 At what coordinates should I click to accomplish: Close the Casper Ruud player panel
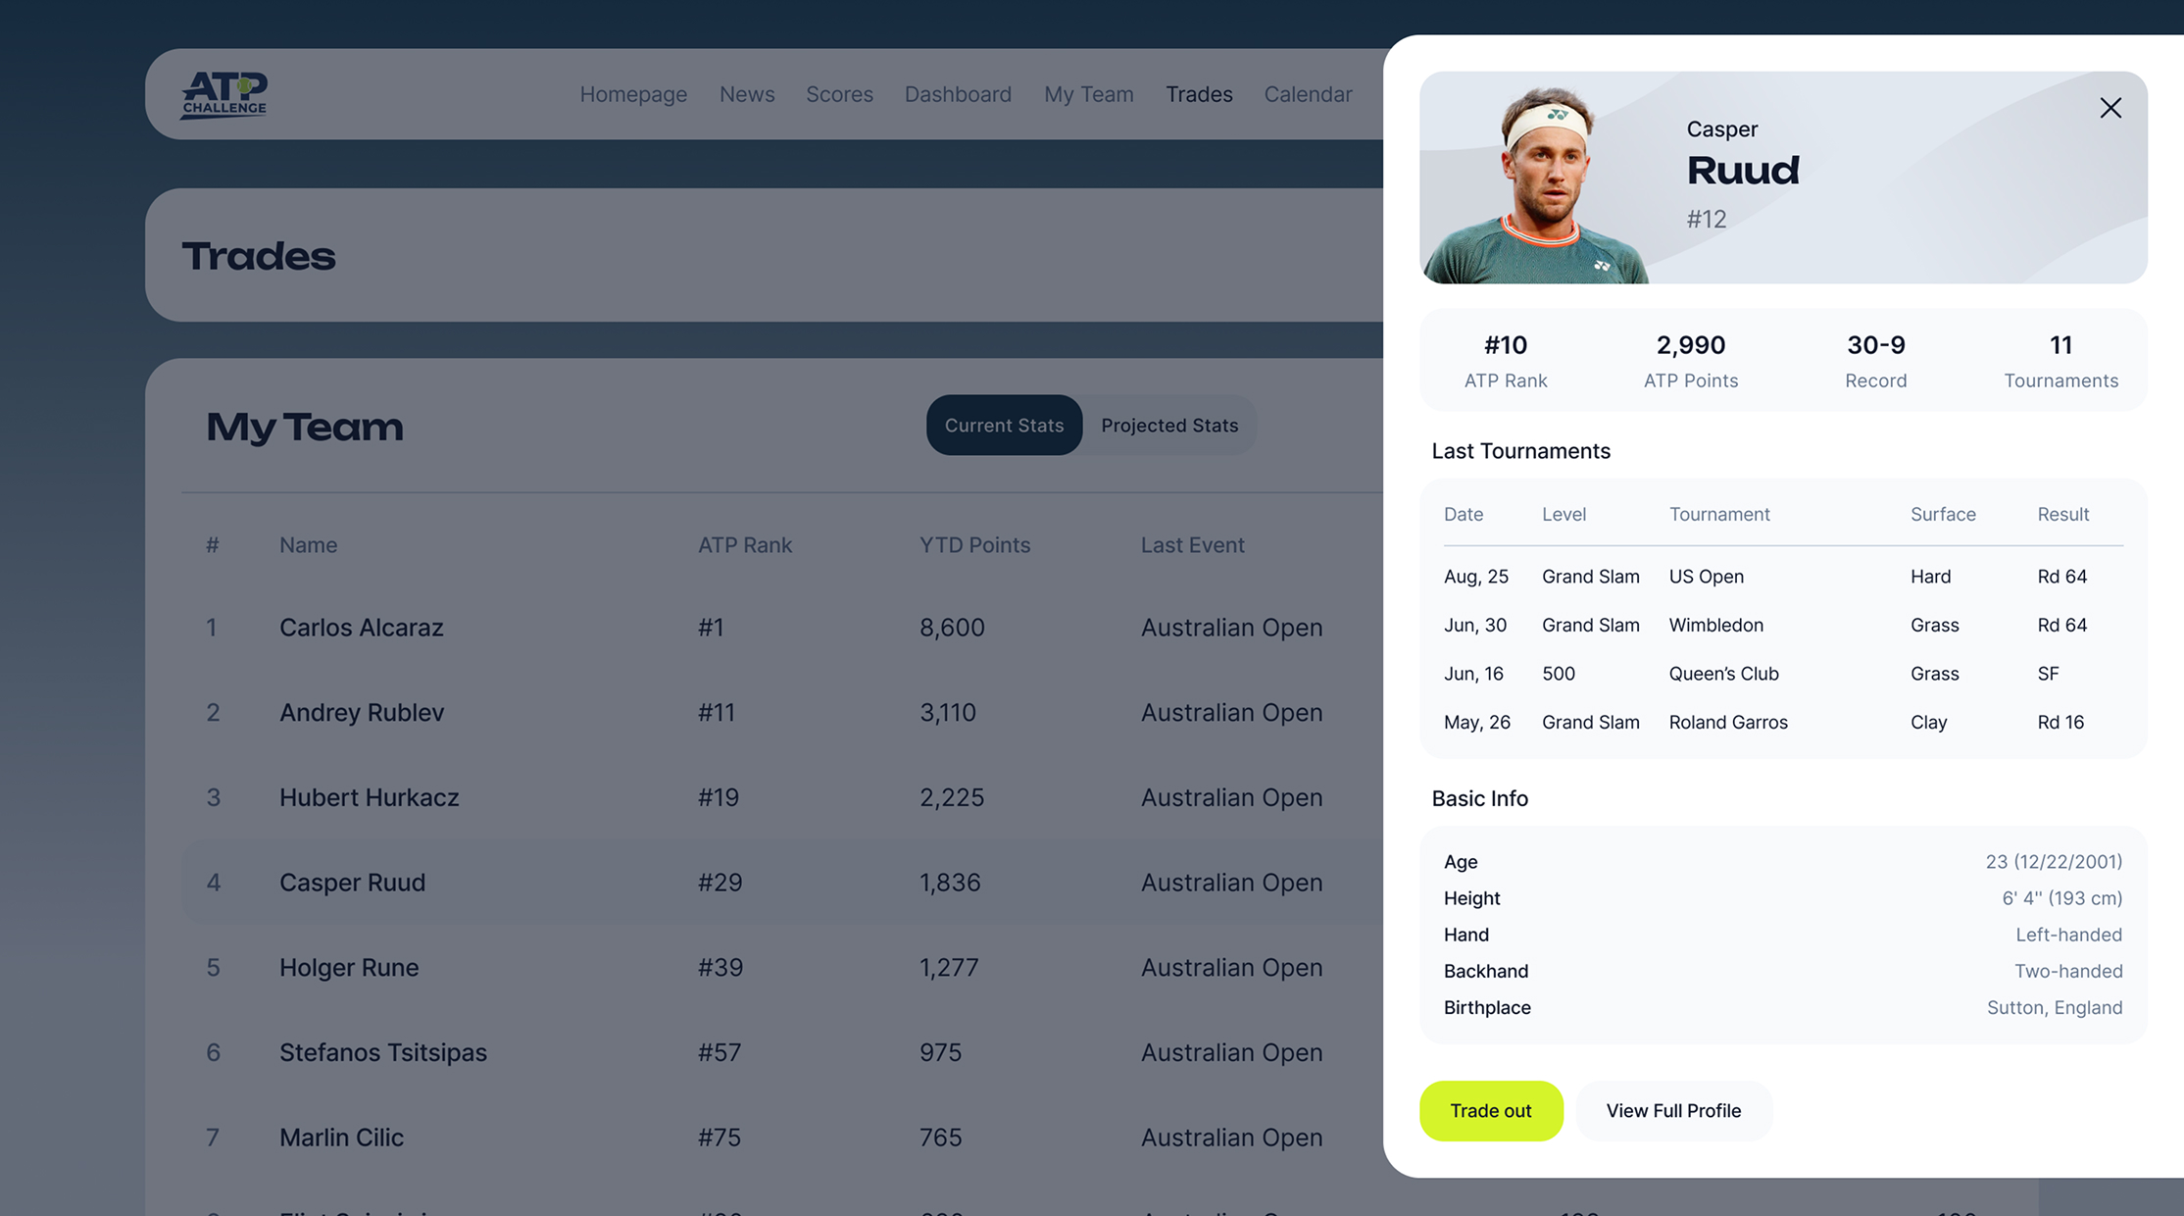[2110, 108]
